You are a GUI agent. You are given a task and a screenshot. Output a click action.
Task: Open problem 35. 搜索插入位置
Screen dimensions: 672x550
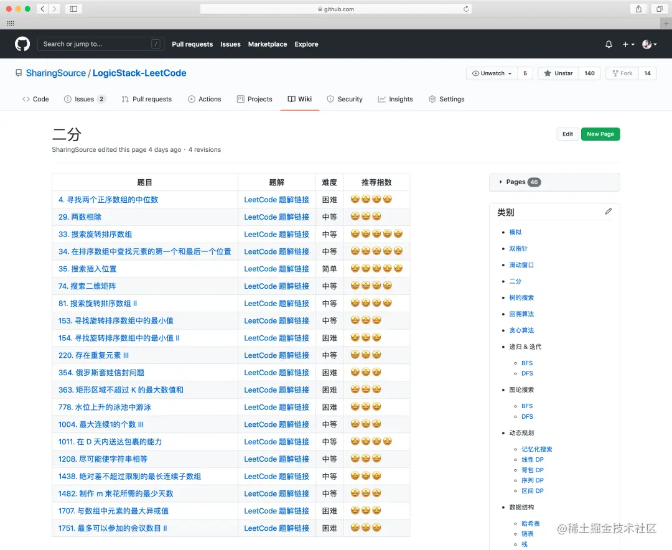click(88, 269)
